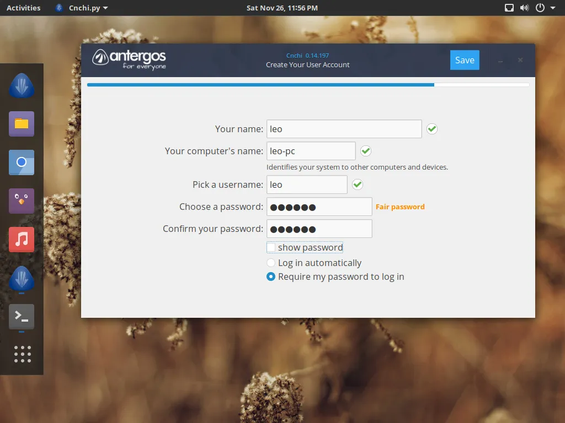Click the Your name label
Image resolution: width=565 pixels, height=423 pixels.
click(239, 129)
